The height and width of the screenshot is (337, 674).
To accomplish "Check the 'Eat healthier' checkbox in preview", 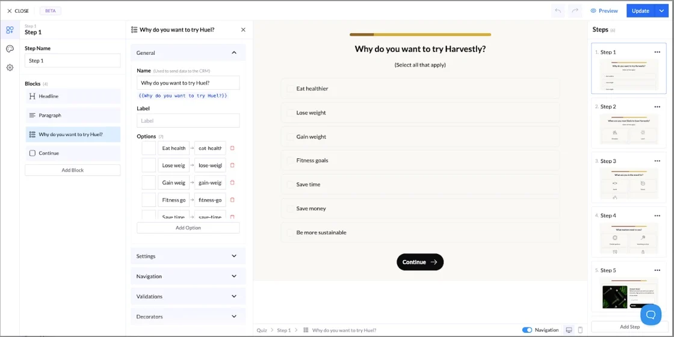I will pyautogui.click(x=291, y=88).
